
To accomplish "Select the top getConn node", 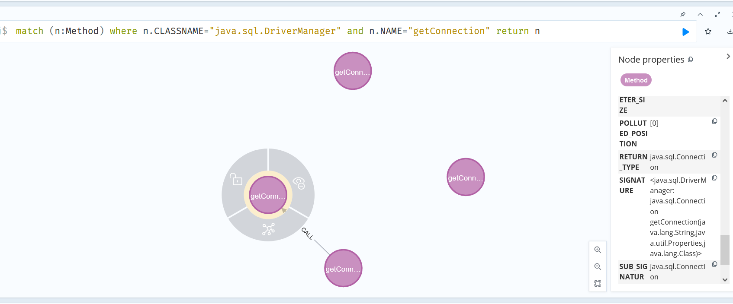I will pos(353,71).
